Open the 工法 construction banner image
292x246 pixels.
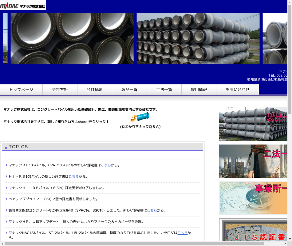pos(253,161)
